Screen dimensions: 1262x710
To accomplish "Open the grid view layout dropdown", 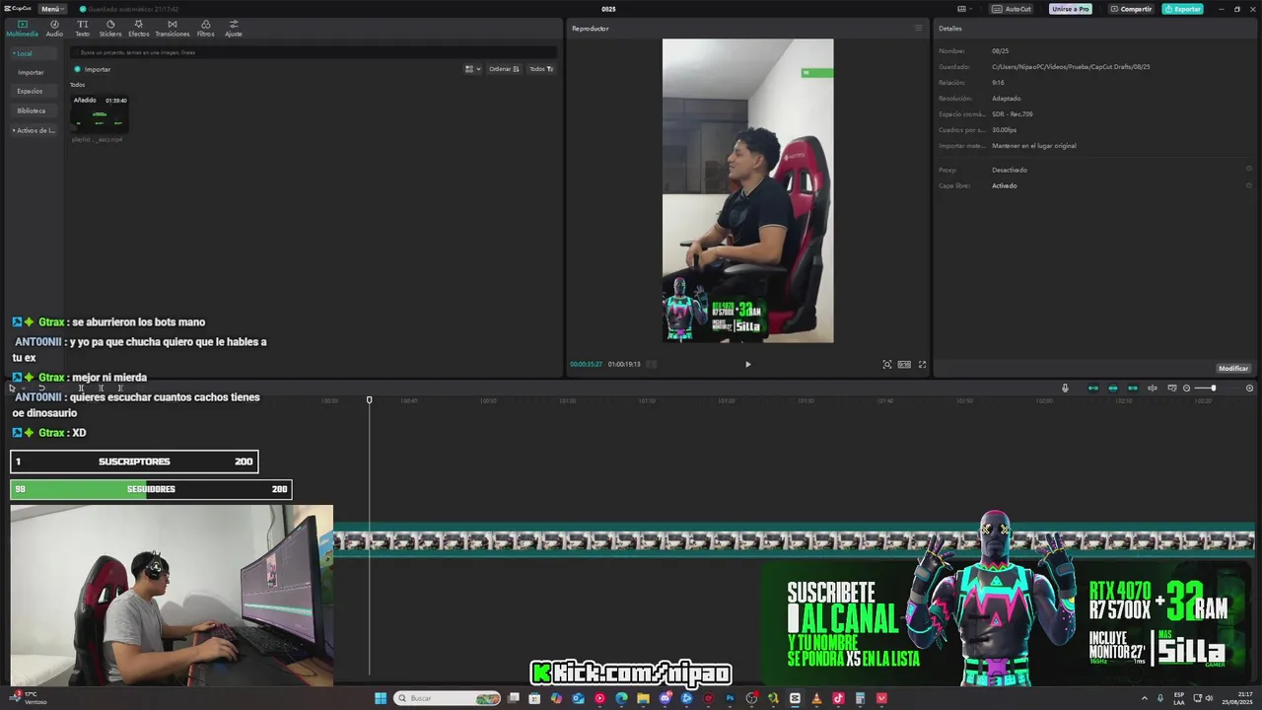I will 473,69.
